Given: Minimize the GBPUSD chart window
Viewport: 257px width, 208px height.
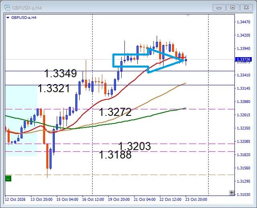Looking at the screenshot, I should pyautogui.click(x=219, y=8).
